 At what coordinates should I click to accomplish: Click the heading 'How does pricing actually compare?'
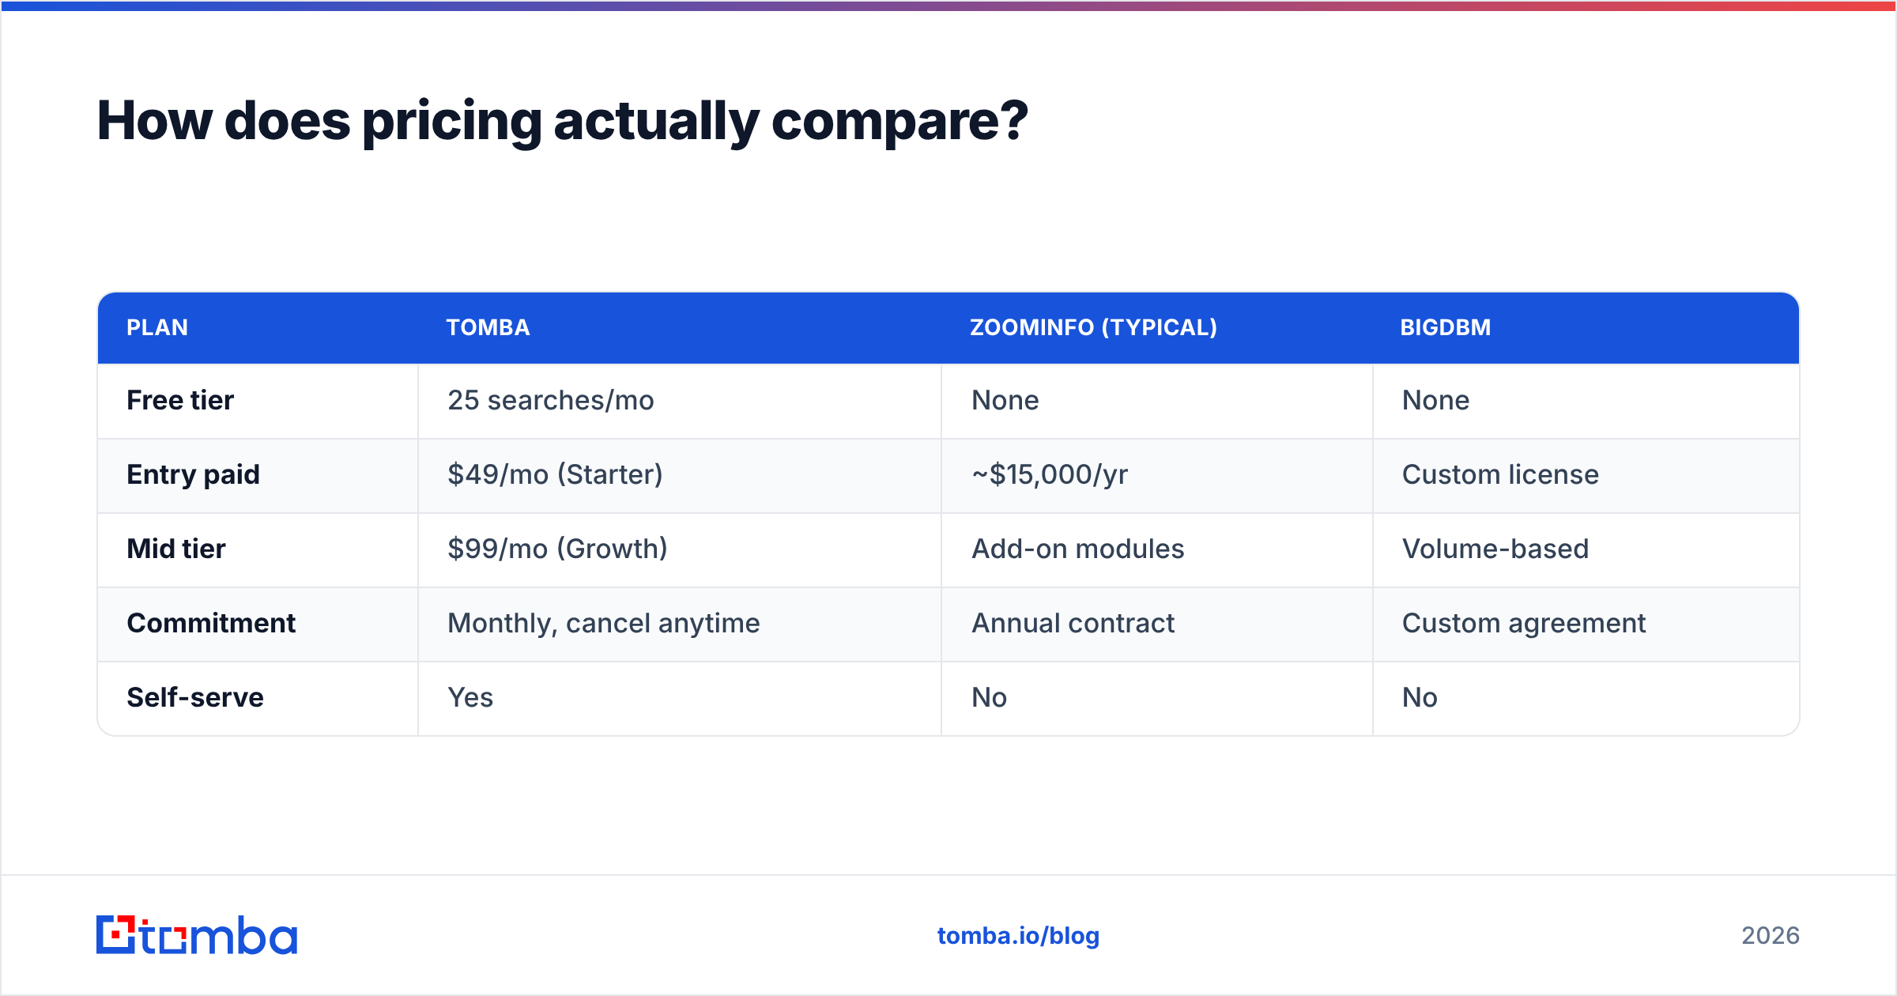(x=563, y=121)
